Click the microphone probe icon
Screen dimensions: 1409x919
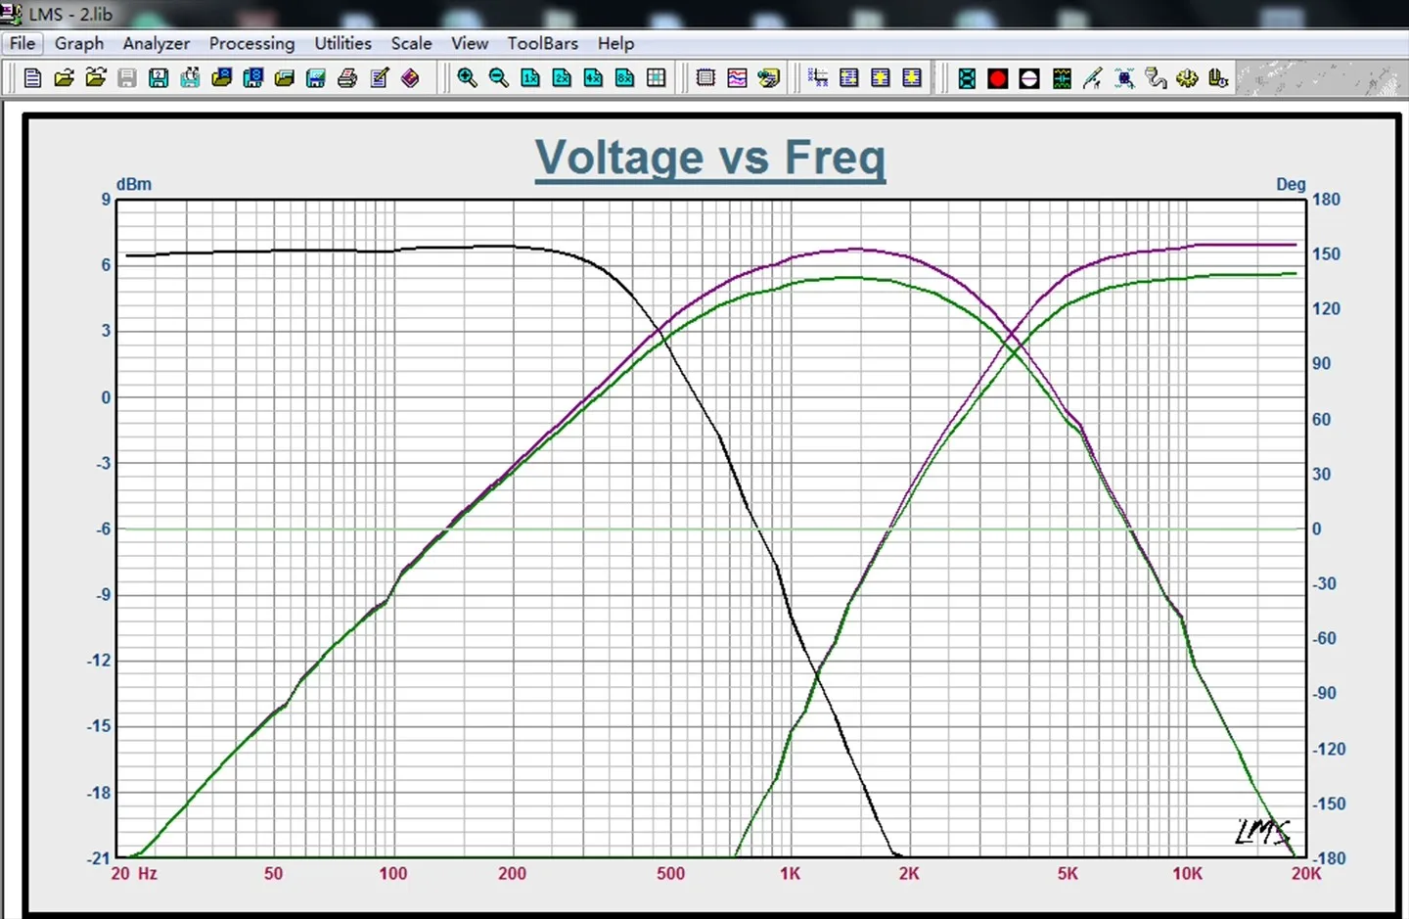click(x=1092, y=78)
